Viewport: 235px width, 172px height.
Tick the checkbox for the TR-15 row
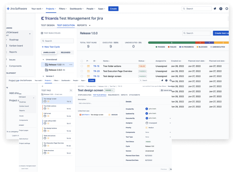[82, 66]
